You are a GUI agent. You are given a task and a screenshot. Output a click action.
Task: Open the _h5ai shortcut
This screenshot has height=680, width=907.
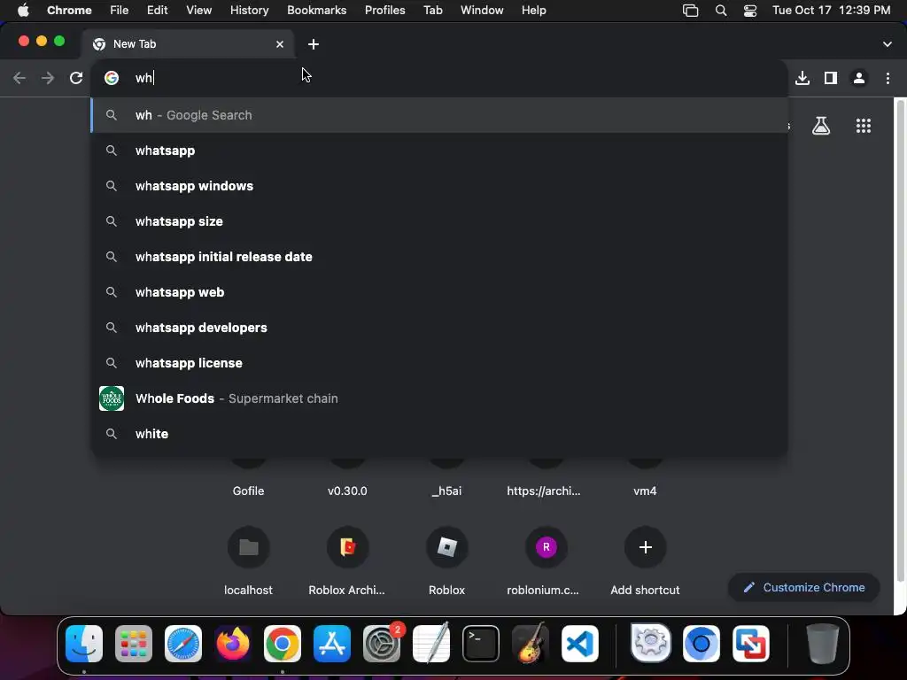446,491
